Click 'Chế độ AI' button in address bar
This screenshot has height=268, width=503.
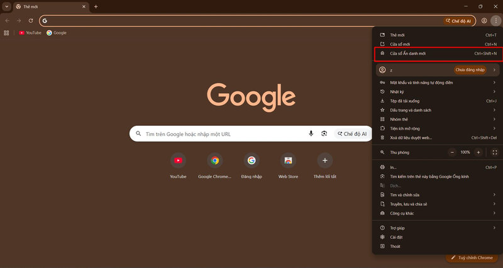coord(458,21)
